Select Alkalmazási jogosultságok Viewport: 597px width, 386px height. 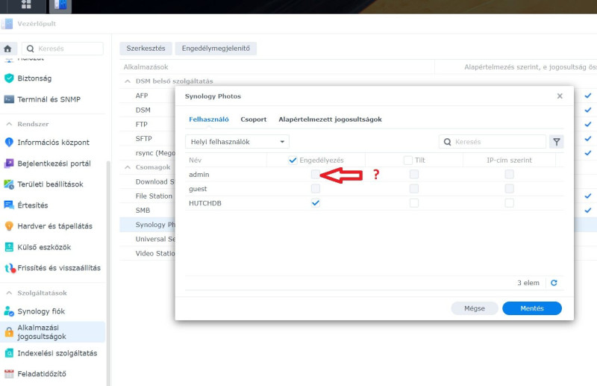52,332
